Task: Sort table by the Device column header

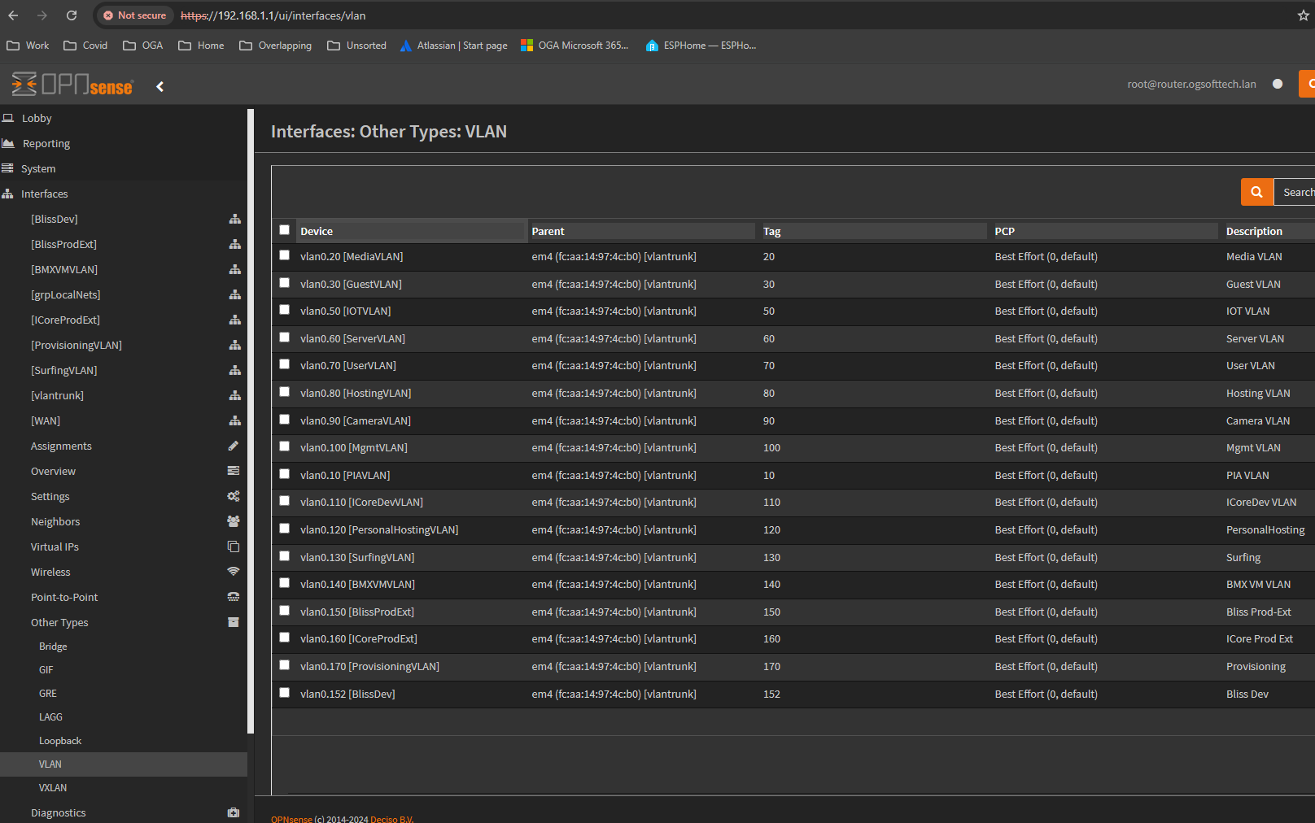Action: (412, 231)
